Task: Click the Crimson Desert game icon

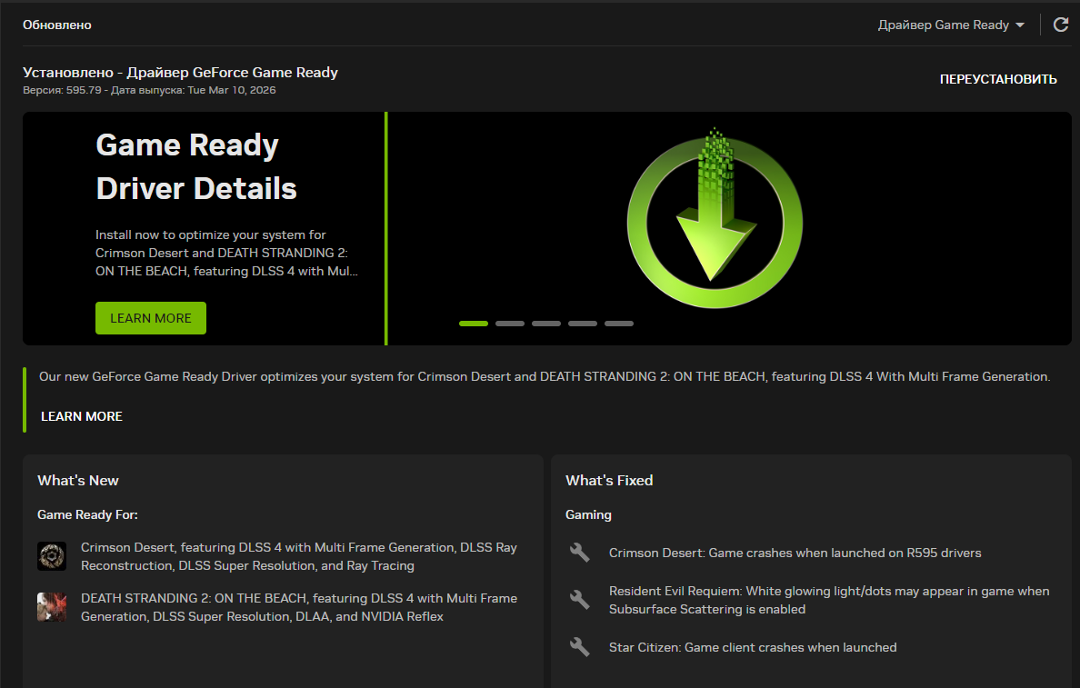Action: (52, 556)
